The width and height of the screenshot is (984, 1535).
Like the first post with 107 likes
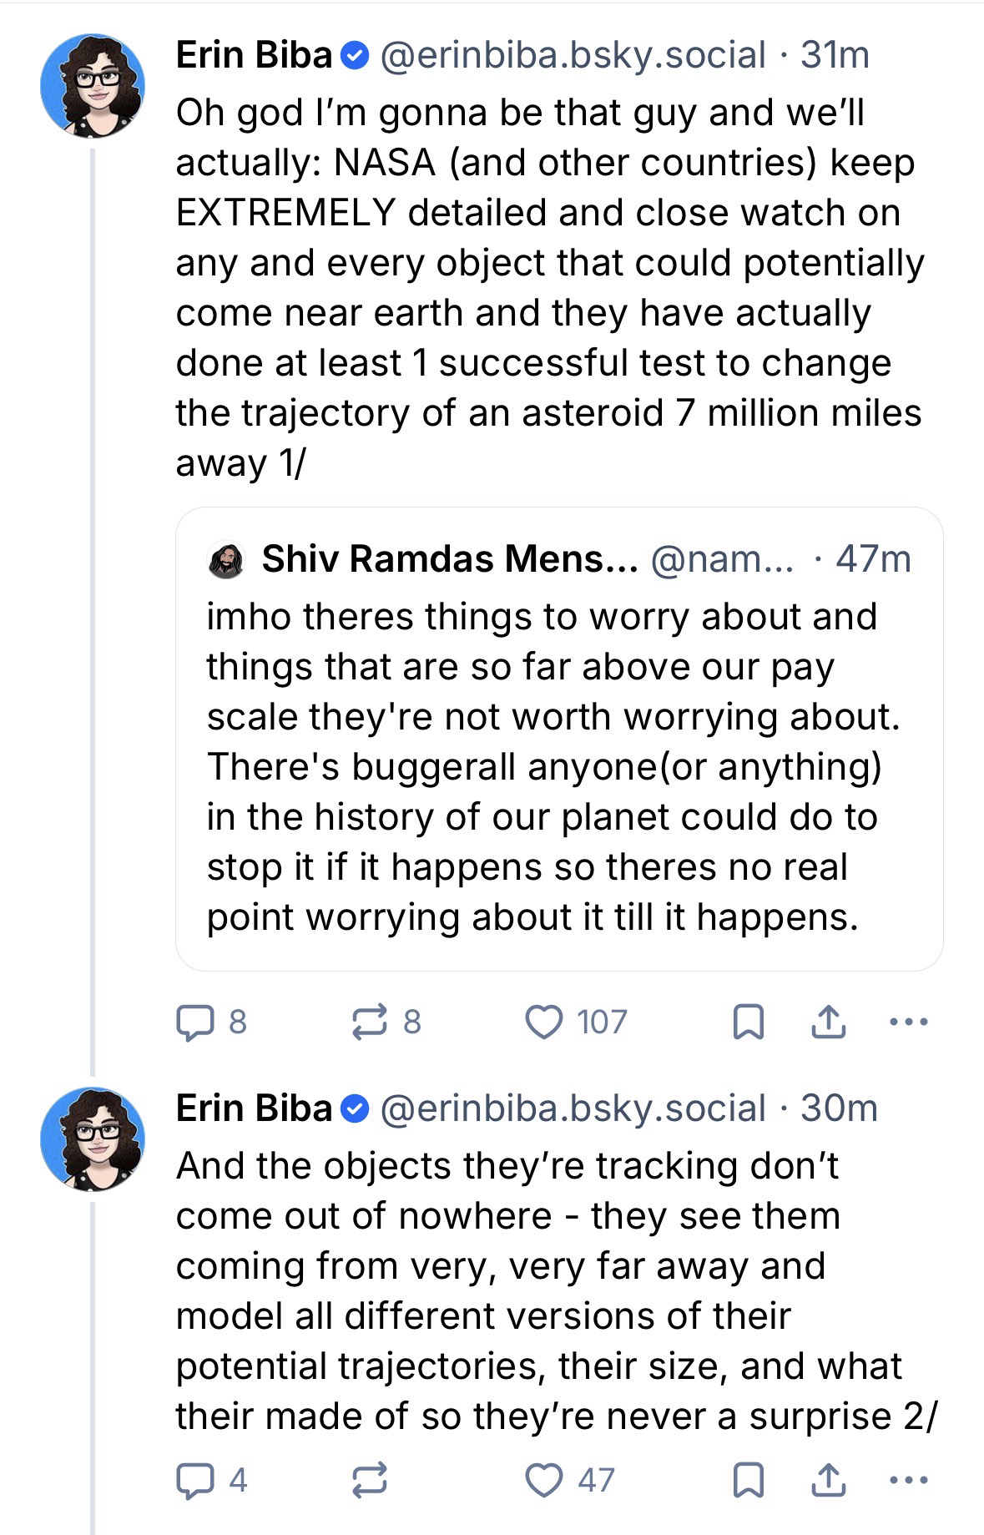[x=544, y=1022]
